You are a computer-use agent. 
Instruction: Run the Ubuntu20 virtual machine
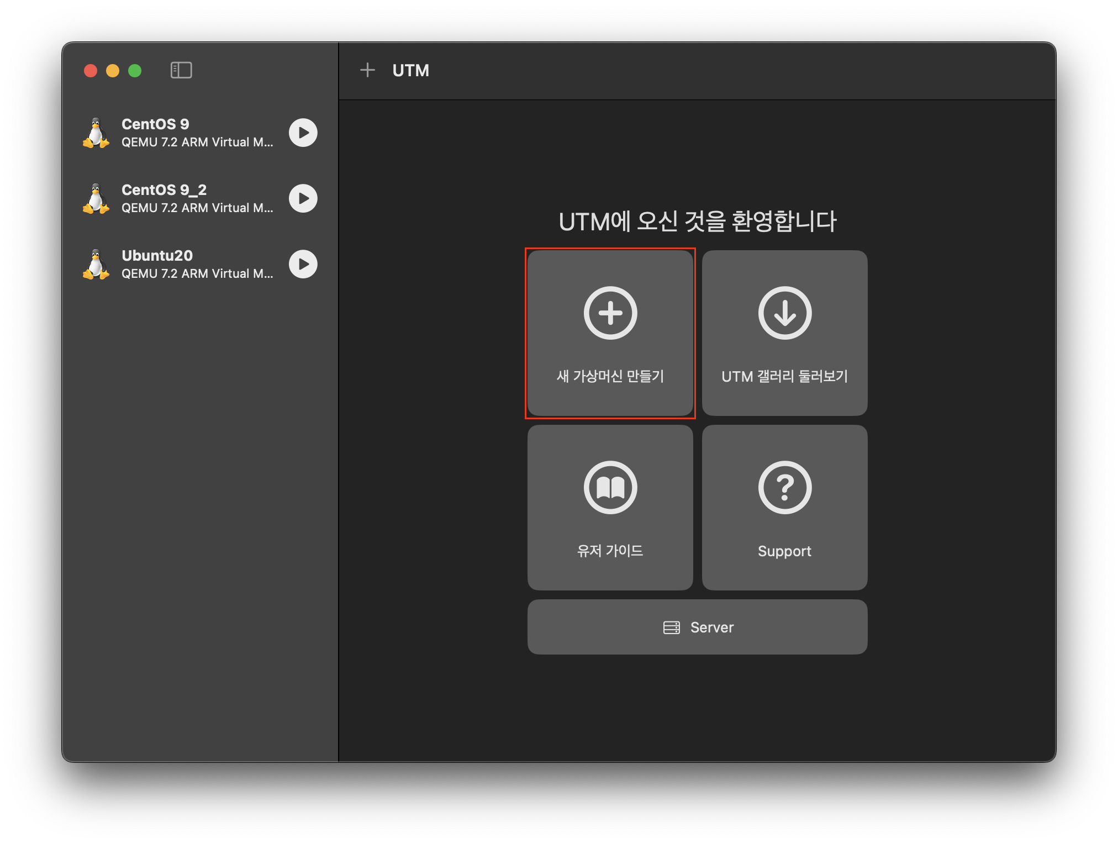(x=303, y=264)
